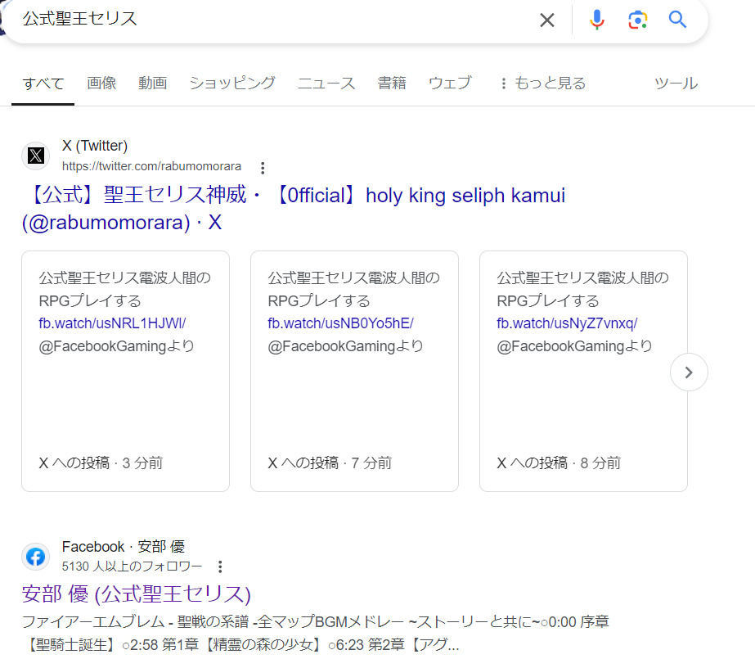Open post card posted 7 分前
This screenshot has height=659, width=755.
pos(354,371)
